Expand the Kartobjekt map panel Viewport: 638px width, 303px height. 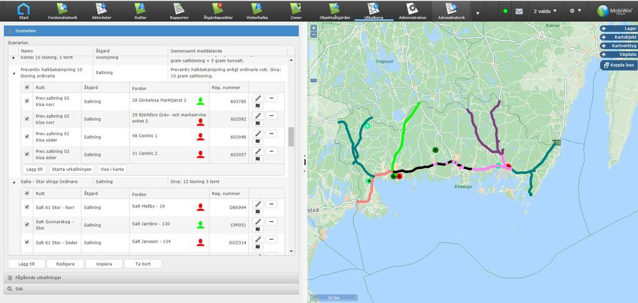click(x=619, y=37)
